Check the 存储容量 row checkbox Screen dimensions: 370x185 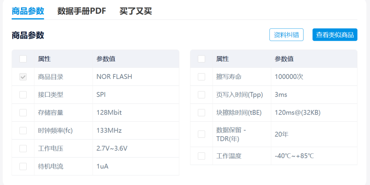pos(23,113)
